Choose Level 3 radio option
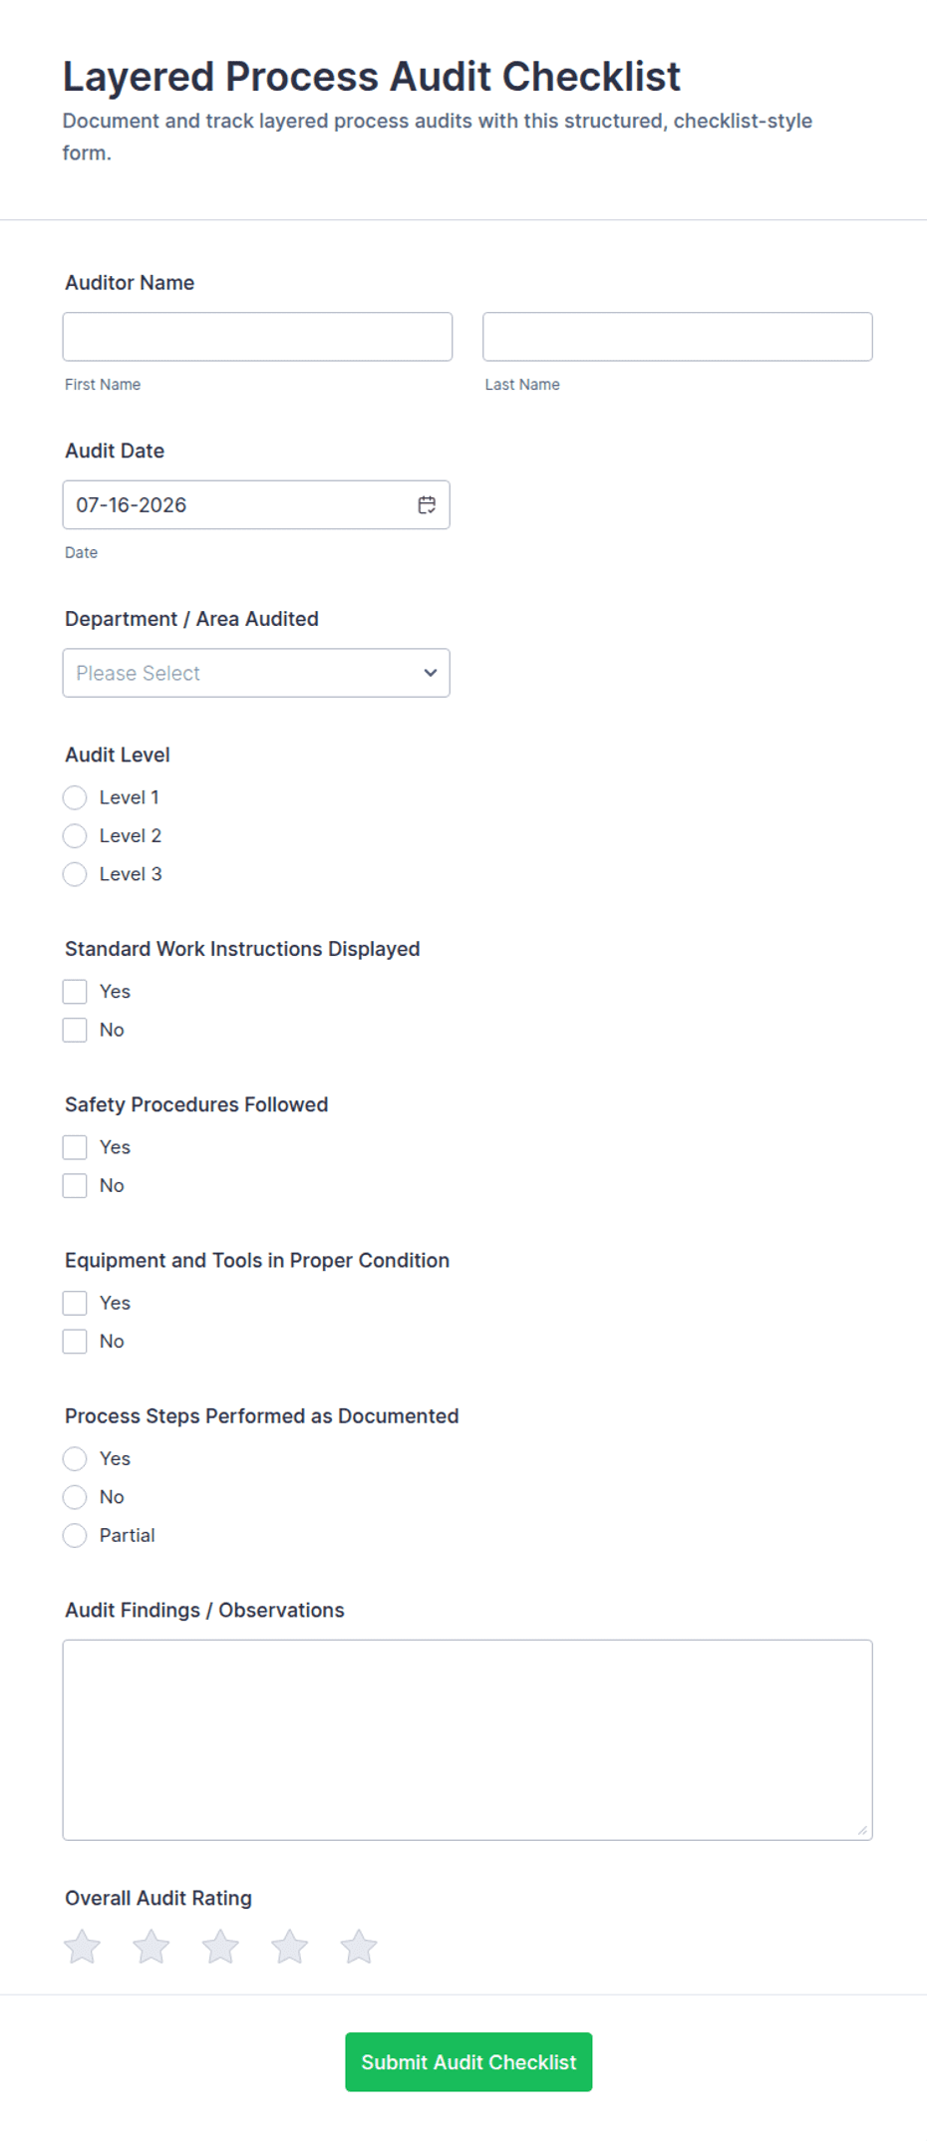 tap(75, 874)
